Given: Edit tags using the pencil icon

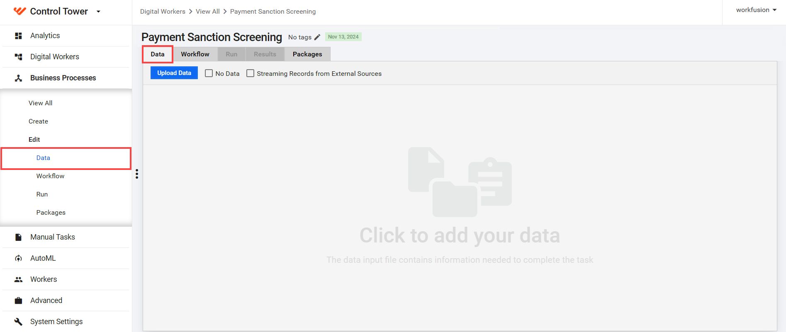Looking at the screenshot, I should [317, 37].
